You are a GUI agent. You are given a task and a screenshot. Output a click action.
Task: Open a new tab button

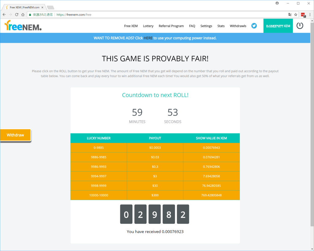coord(50,8)
